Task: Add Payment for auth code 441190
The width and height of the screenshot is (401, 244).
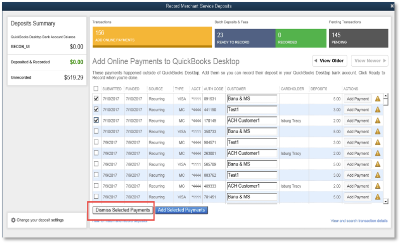Action: coord(357,110)
